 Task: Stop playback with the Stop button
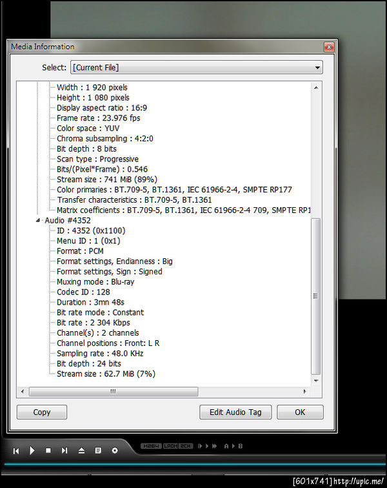pos(48,451)
